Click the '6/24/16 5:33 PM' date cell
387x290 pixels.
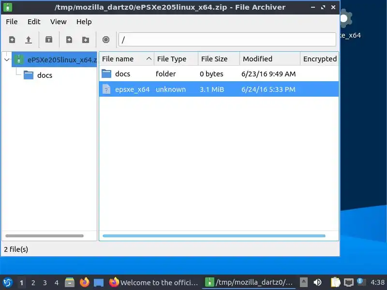[268, 89]
